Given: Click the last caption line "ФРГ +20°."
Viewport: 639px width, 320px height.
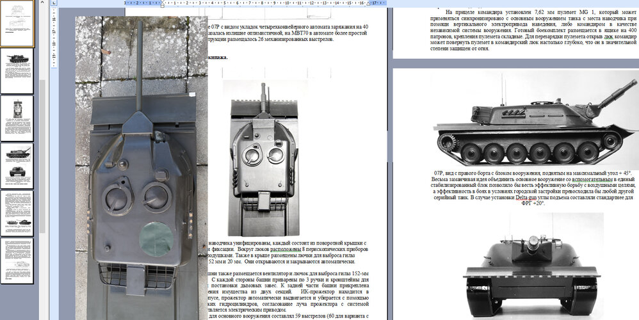Looking at the screenshot, I should click(x=533, y=204).
